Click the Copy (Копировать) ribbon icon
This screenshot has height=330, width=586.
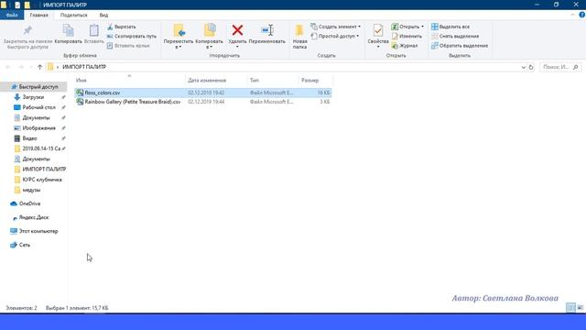[x=68, y=30]
